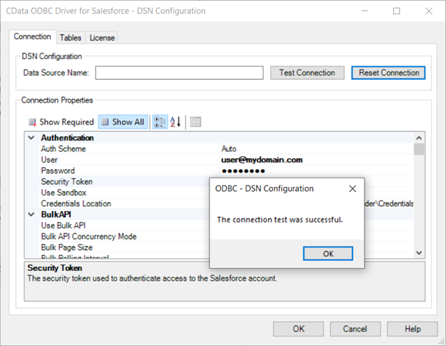Viewport: 446px width, 346px height.
Task: Collapse the Authentication category
Action: pyautogui.click(x=31, y=138)
